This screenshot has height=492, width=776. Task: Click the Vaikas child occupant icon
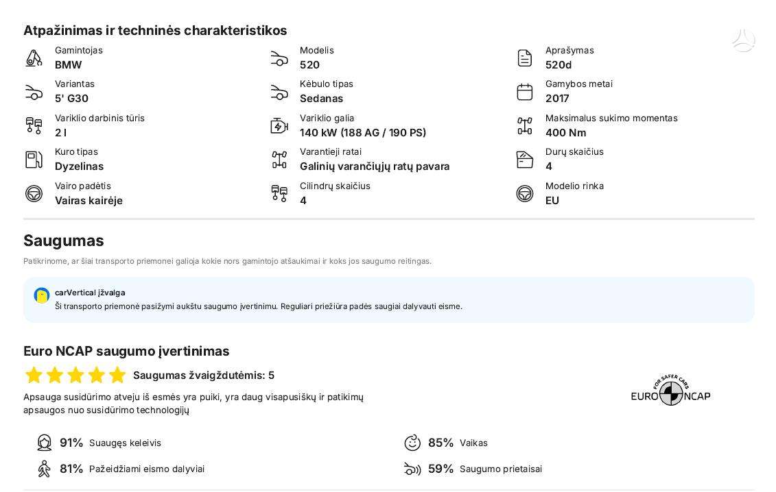click(412, 443)
